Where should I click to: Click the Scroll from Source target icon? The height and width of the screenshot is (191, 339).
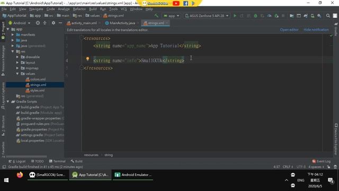coord(38,23)
